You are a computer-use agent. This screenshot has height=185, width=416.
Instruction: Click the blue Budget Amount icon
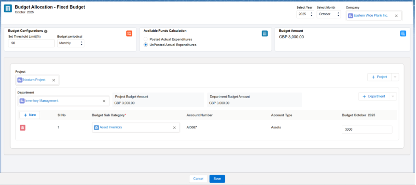tap(403, 34)
